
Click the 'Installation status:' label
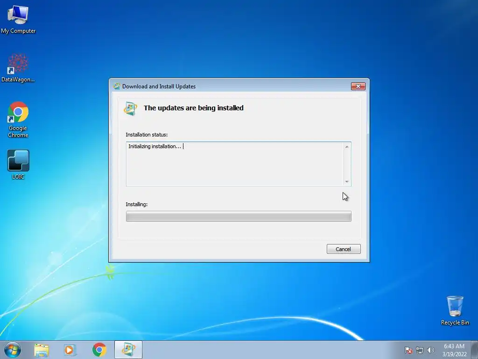point(147,135)
